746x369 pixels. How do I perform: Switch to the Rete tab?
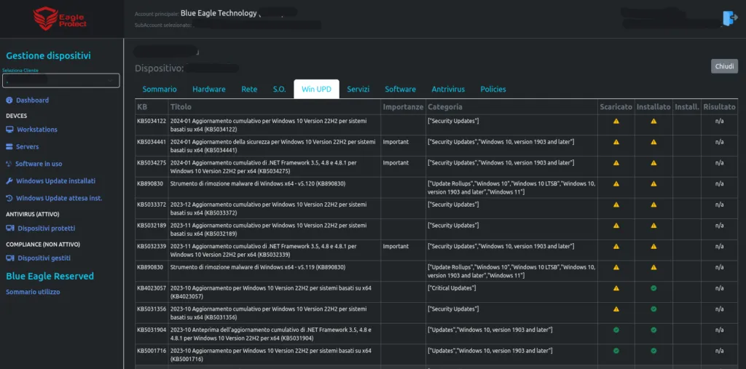(249, 89)
